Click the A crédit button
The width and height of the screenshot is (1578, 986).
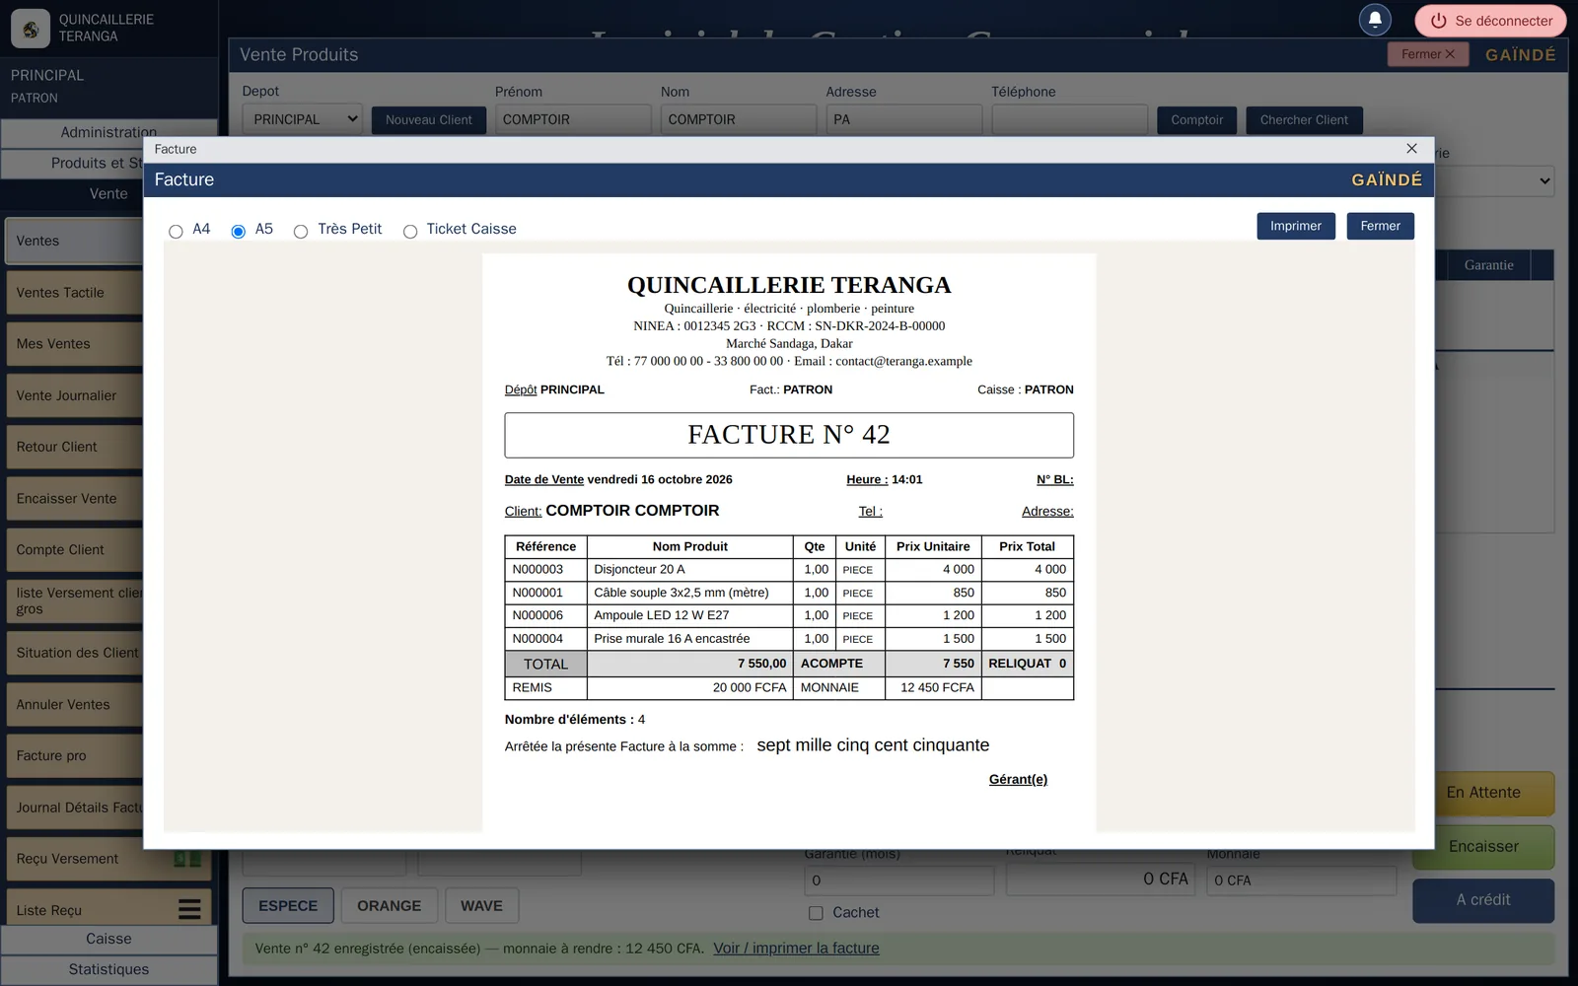tap(1483, 900)
